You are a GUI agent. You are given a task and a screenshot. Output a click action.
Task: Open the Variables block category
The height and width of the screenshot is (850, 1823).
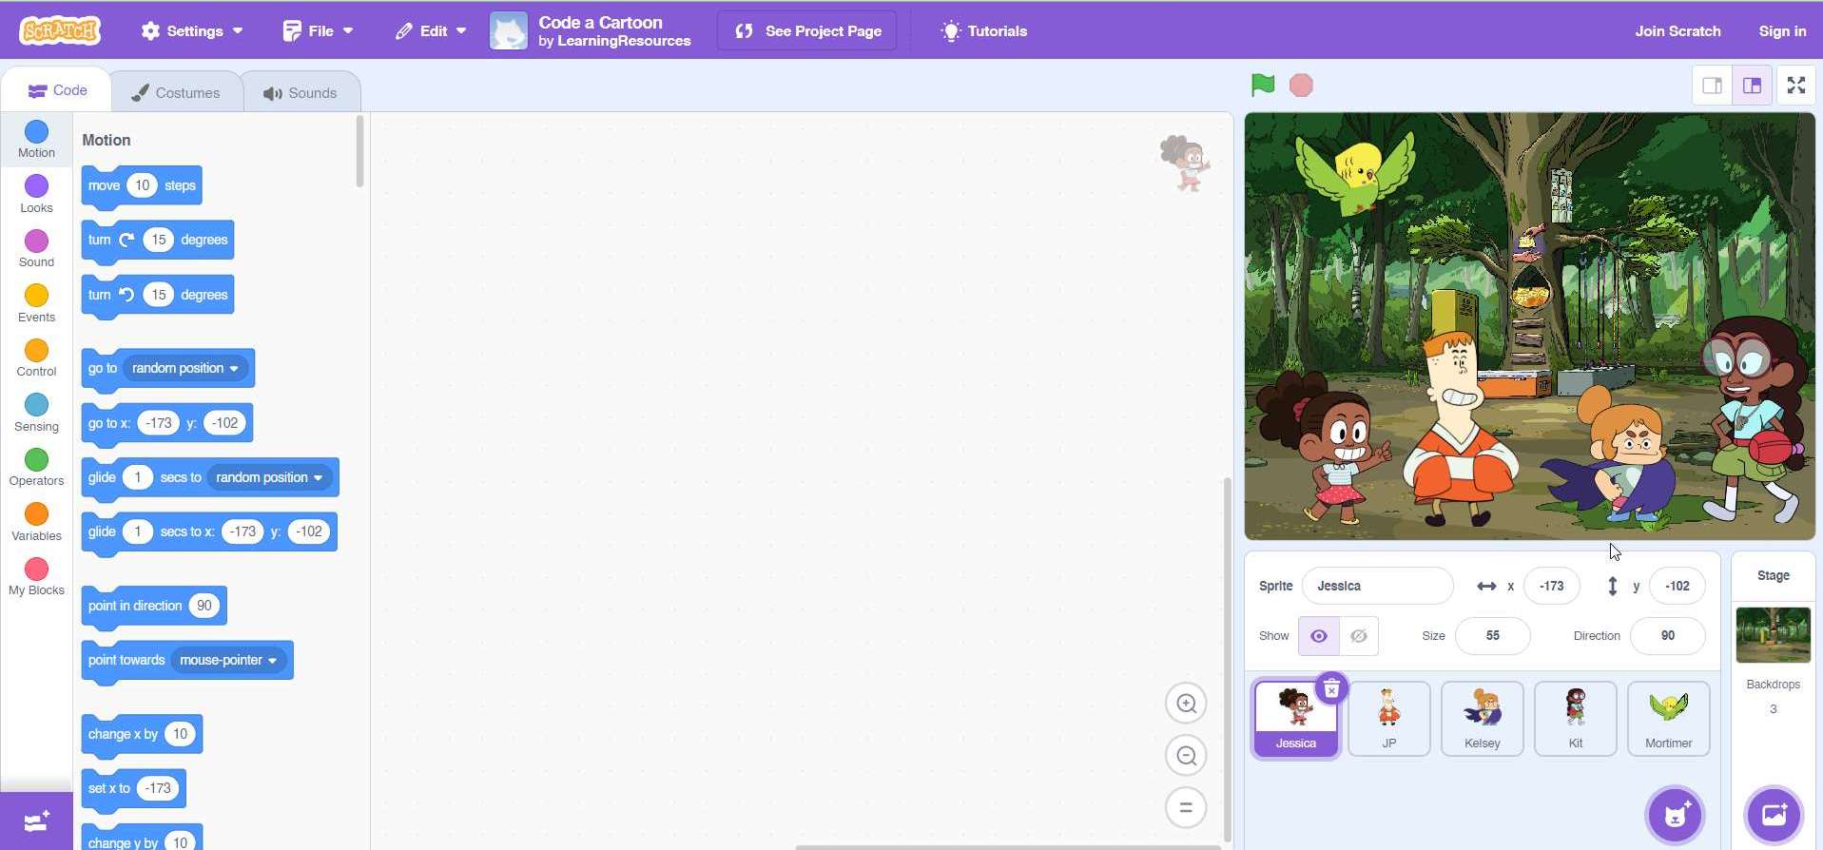pos(36,522)
